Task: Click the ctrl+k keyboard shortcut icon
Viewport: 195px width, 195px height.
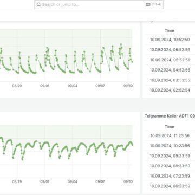Action: click(148, 4)
